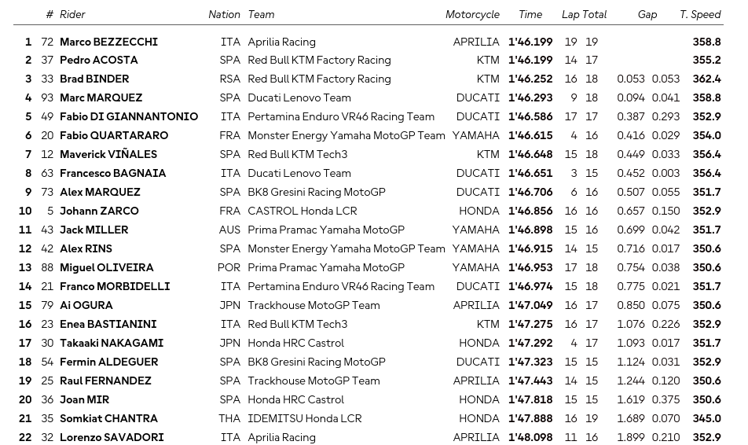The height and width of the screenshot is (445, 748).
Task: Click the Nation column header
Action: 224,14
